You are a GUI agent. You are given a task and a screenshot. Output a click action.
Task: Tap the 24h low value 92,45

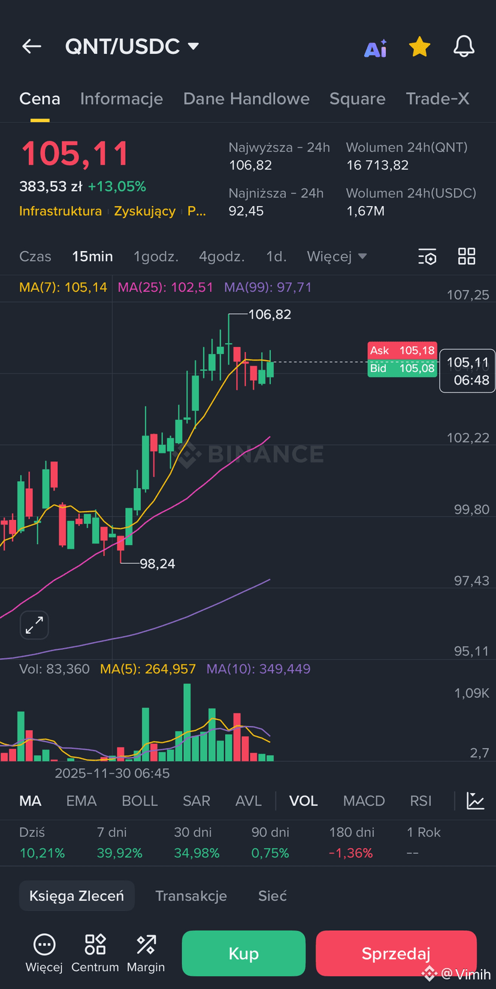click(246, 211)
